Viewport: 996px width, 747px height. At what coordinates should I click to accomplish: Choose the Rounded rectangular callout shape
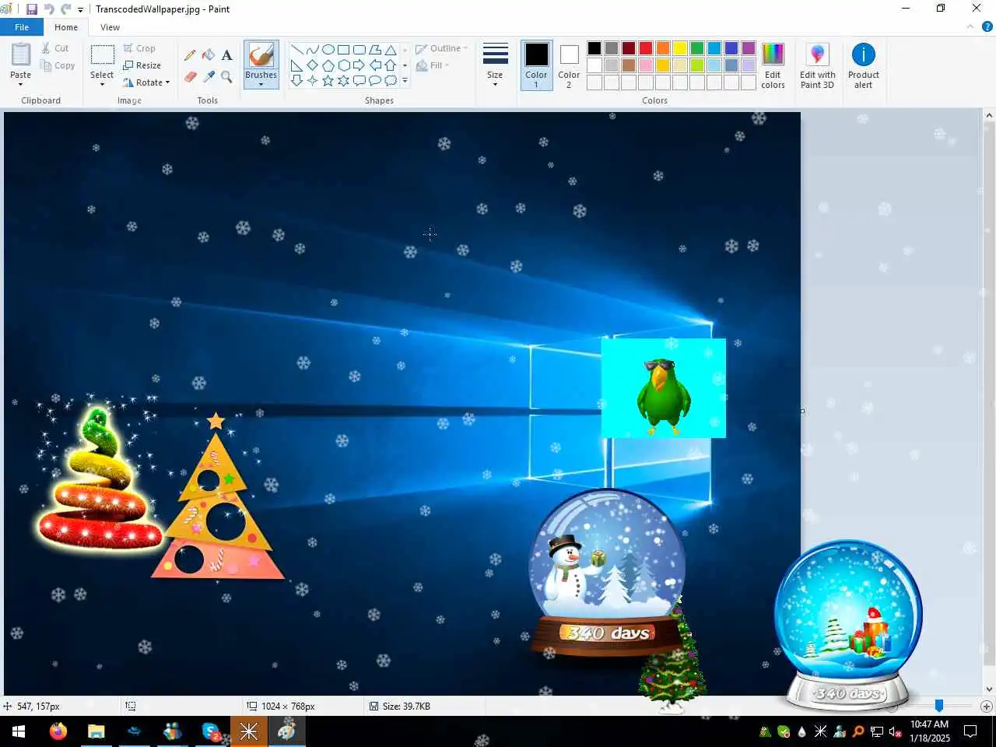(359, 80)
